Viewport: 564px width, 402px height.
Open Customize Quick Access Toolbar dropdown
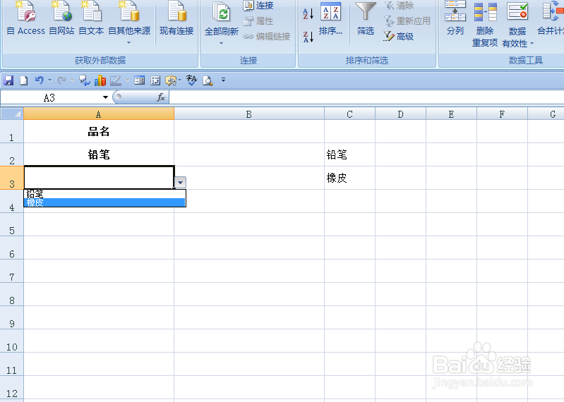click(x=223, y=80)
